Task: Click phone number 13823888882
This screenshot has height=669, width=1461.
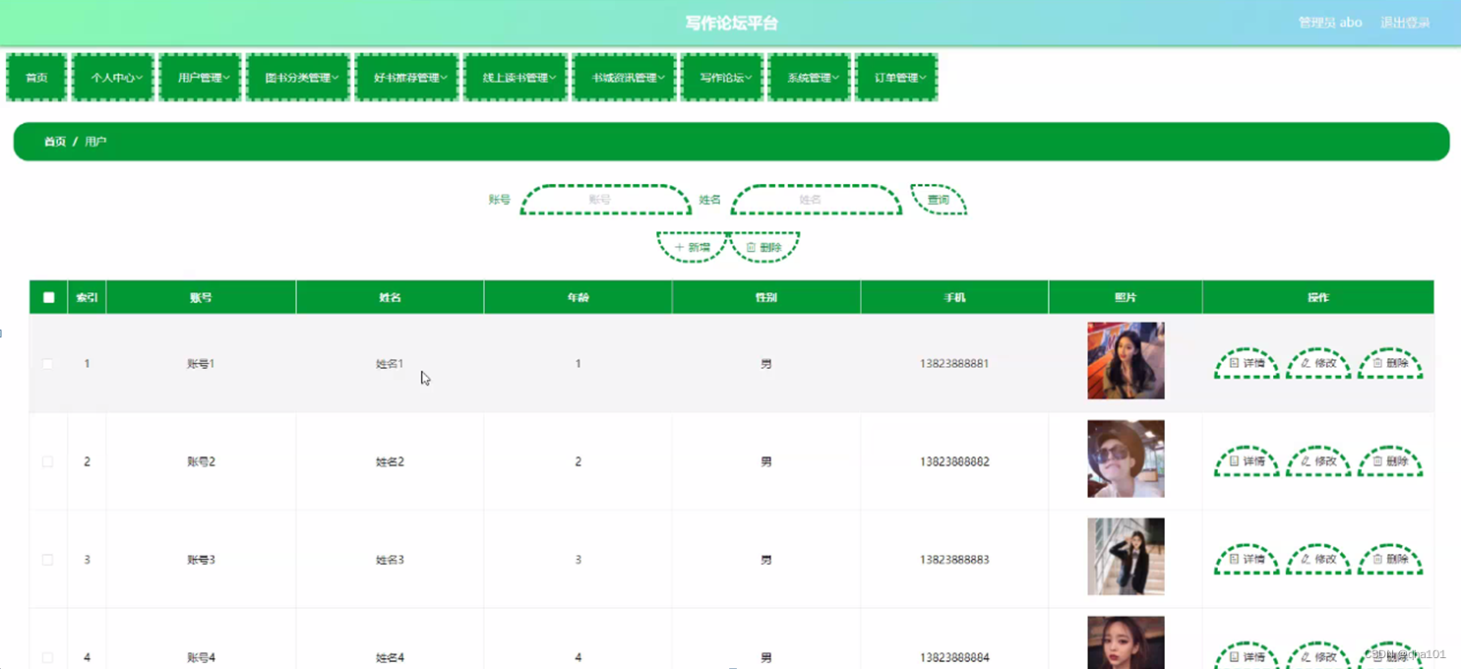Action: pos(954,461)
